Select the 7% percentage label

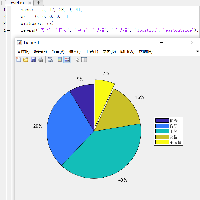[106, 74]
